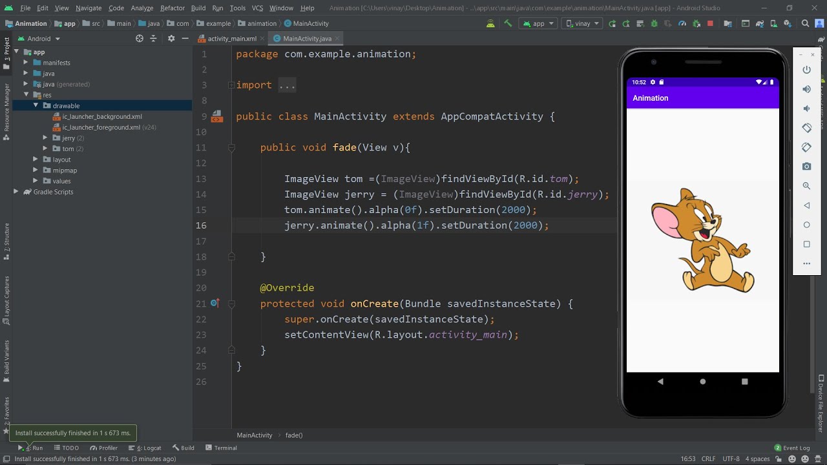Open the Terminal tool window
The image size is (827, 465).
pyautogui.click(x=221, y=448)
